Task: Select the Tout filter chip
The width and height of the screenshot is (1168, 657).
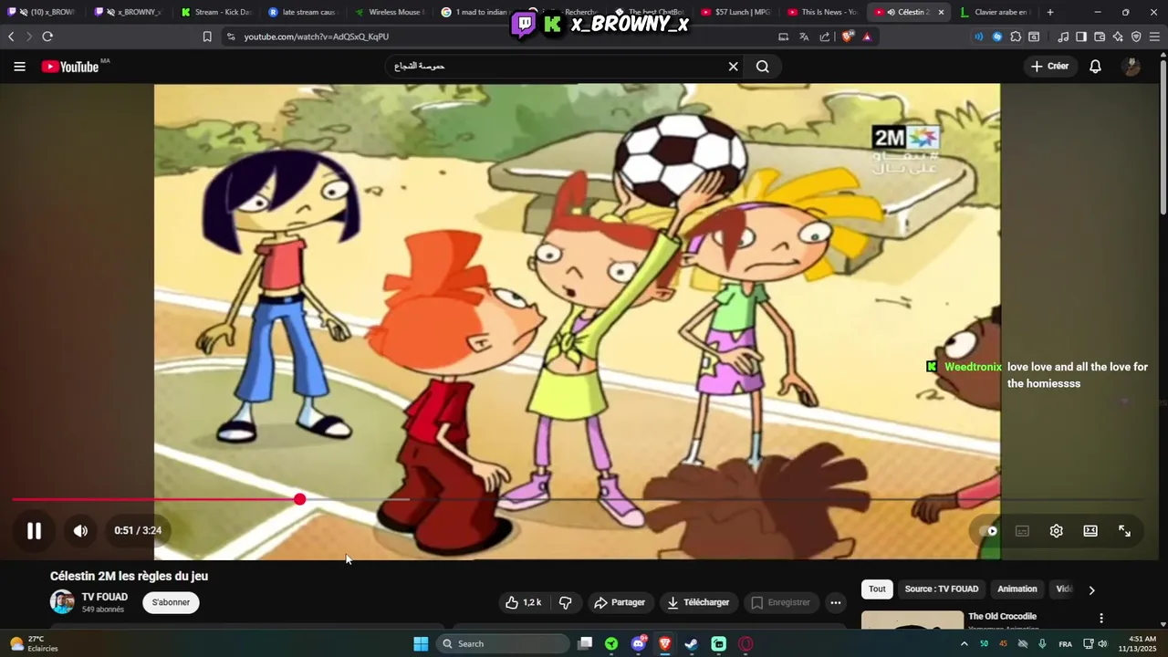Action: click(x=877, y=589)
